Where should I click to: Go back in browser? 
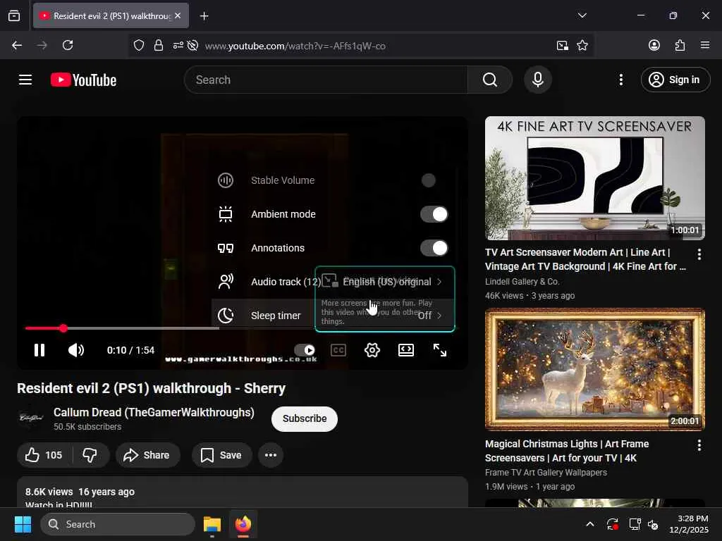pos(17,45)
